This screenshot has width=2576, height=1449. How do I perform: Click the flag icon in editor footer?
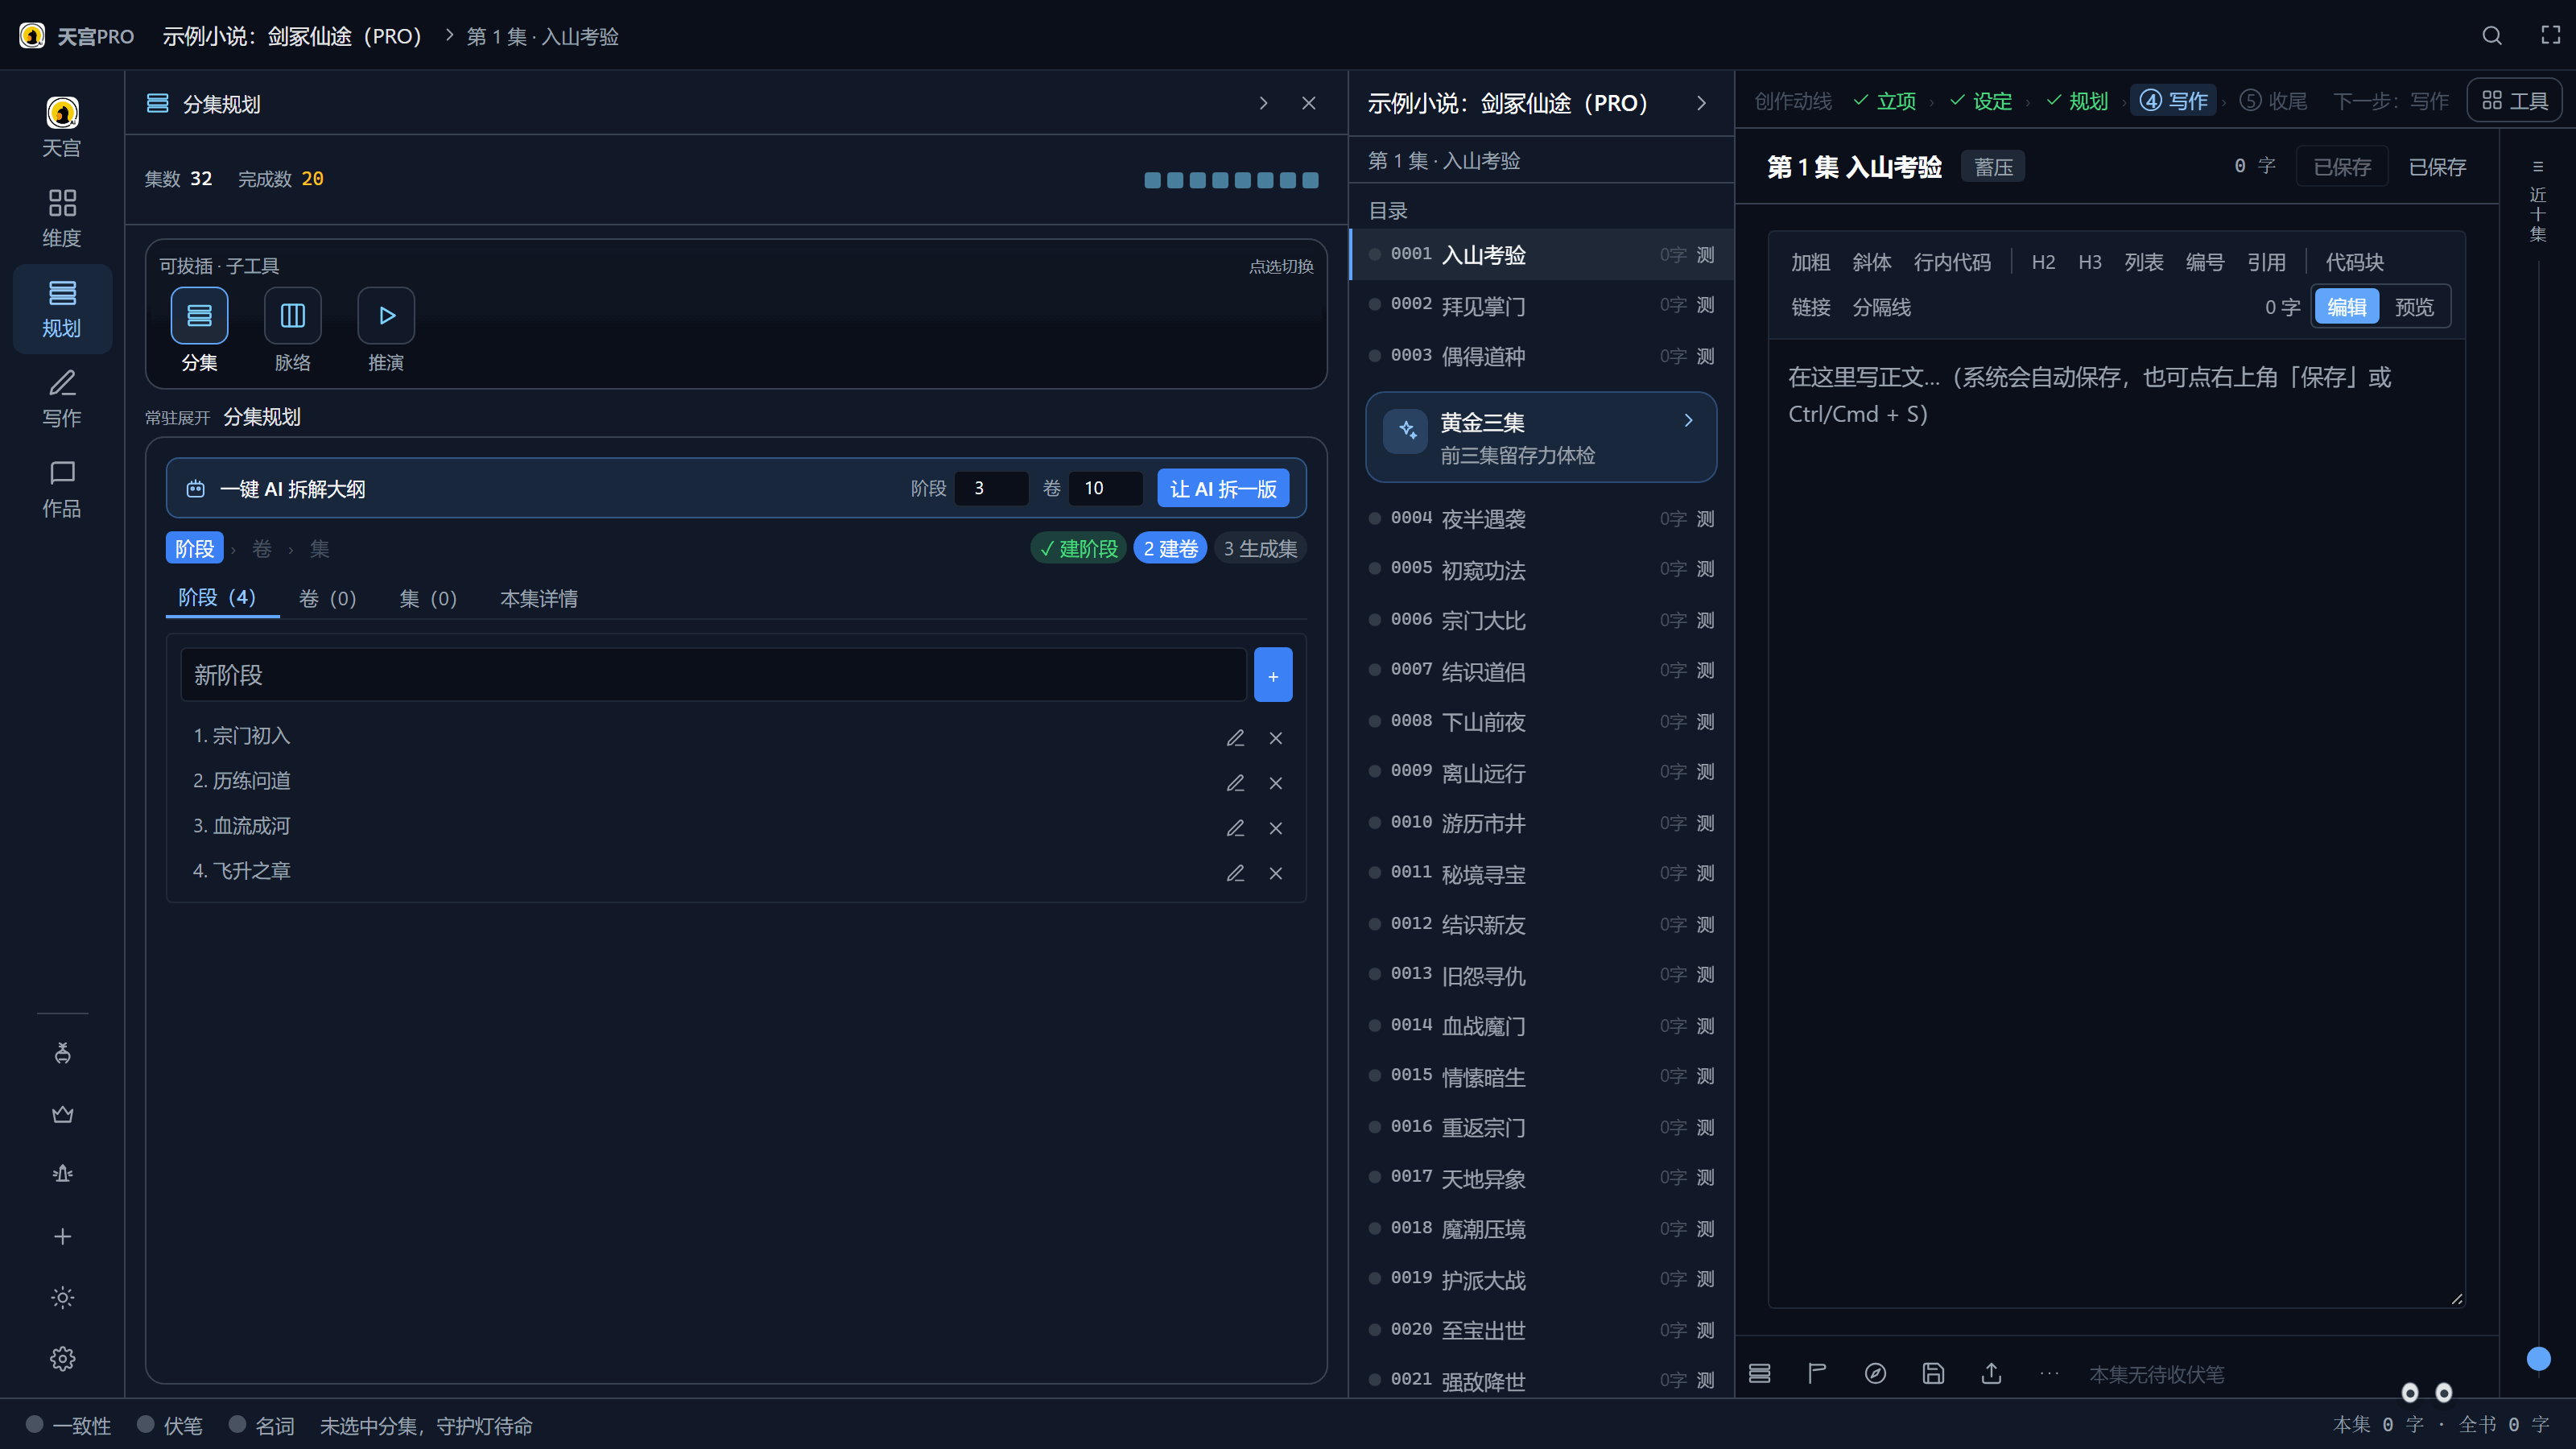coord(1817,1374)
